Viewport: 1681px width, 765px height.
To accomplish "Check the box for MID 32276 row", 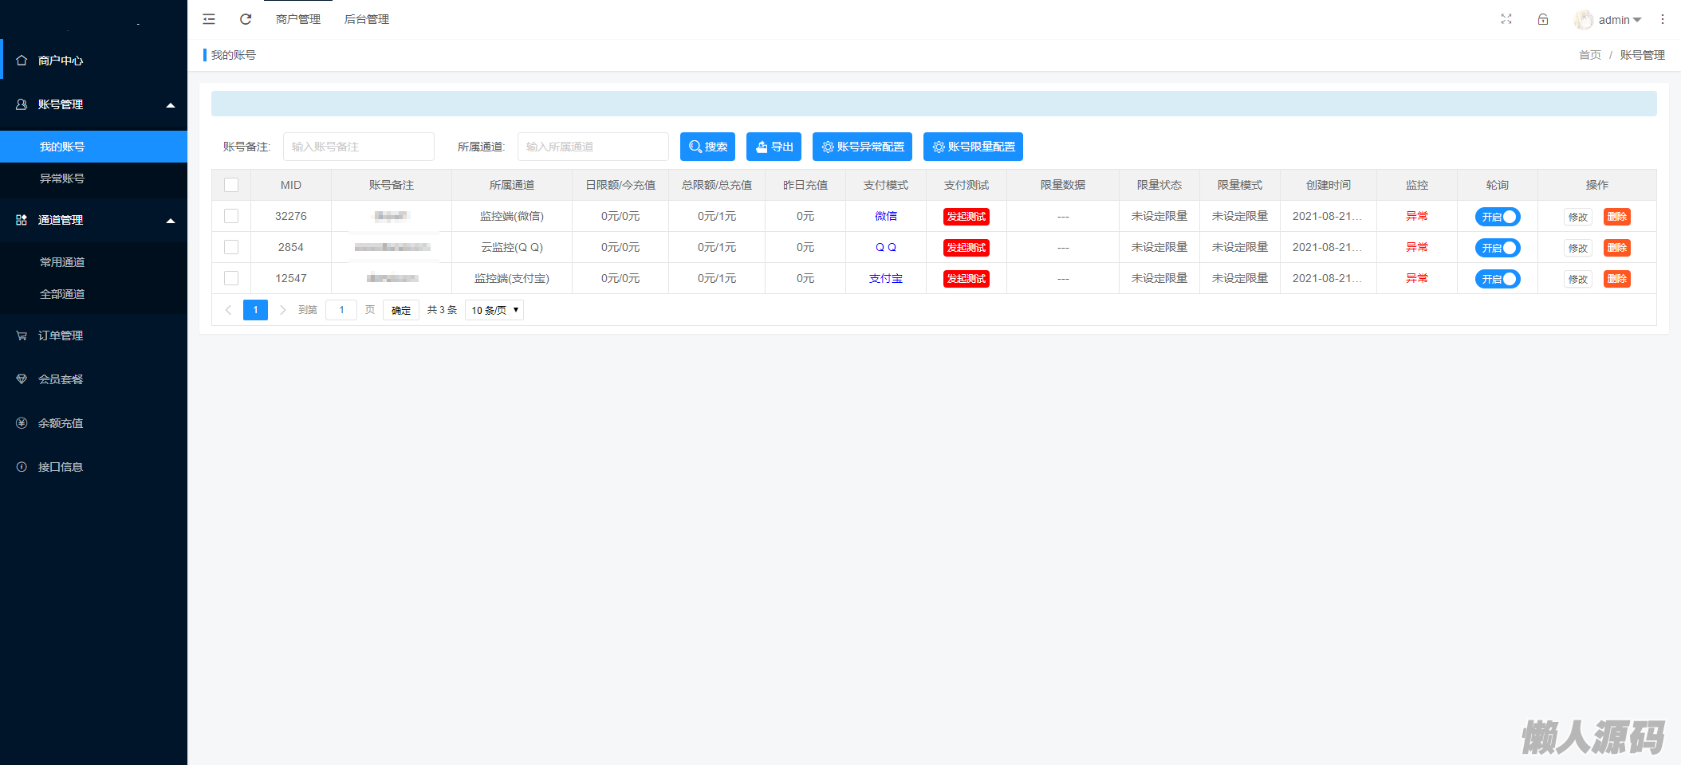I will tap(231, 216).
